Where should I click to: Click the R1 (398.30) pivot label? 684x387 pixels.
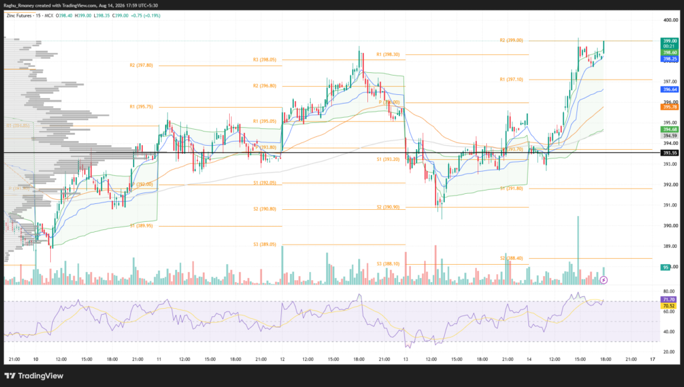[388, 55]
